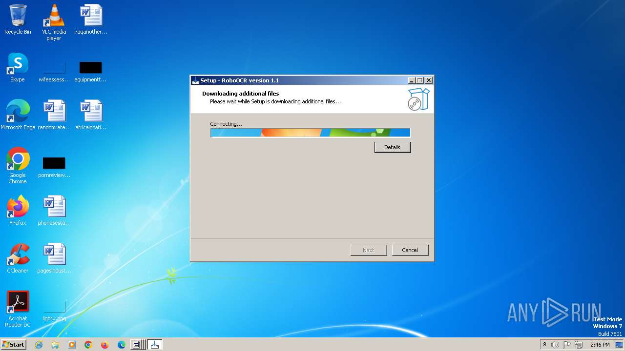Click the Show desktop button
The width and height of the screenshot is (625, 351).
click(619, 345)
